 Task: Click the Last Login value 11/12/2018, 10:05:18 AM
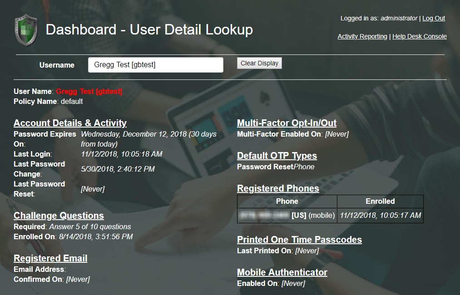click(122, 154)
